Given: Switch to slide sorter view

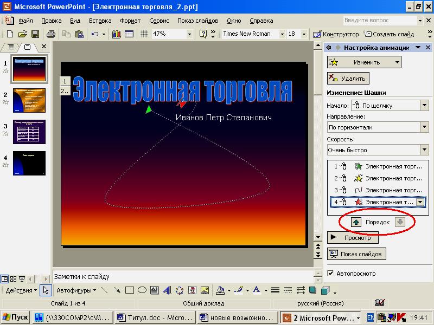Looking at the screenshot, I should click(13, 278).
